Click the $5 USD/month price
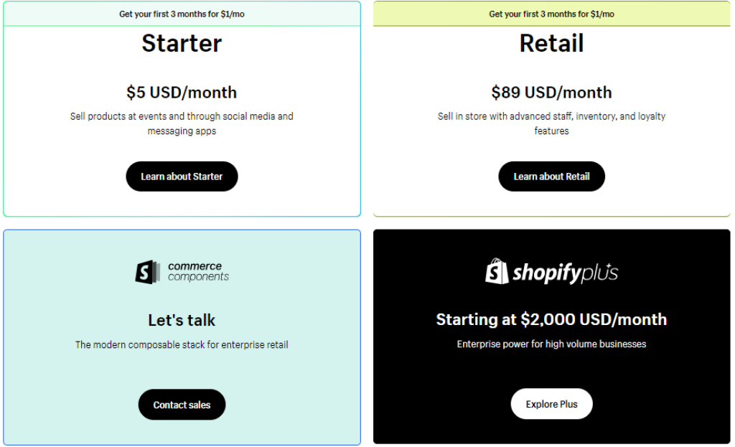Screen dimensions: 735x447 coord(182,93)
